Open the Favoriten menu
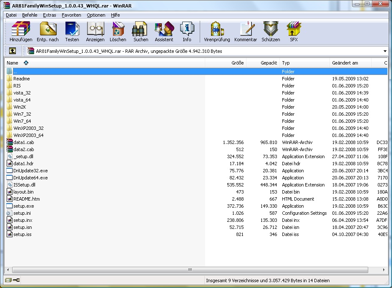Image resolution: width=392 pixels, height=288 pixels. click(71, 15)
